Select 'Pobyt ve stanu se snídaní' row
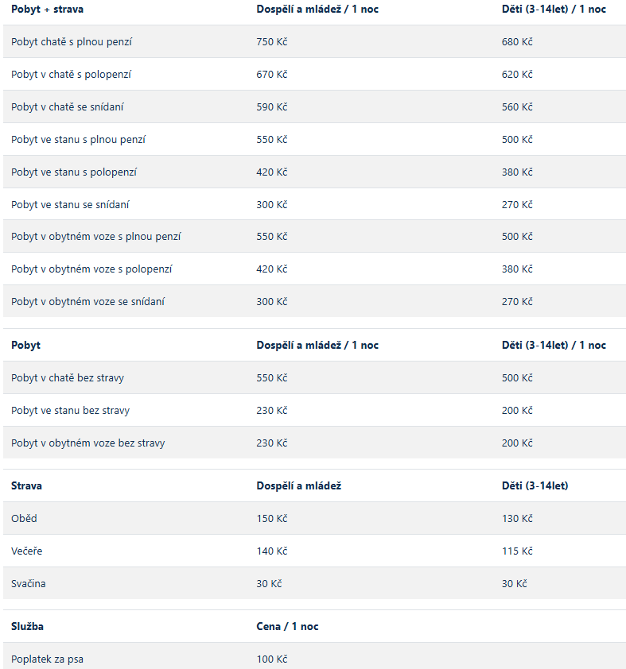 click(x=314, y=204)
